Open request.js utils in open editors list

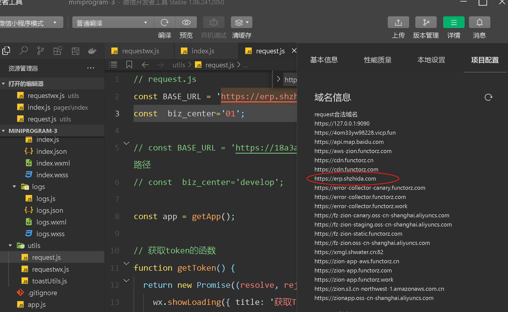52,119
